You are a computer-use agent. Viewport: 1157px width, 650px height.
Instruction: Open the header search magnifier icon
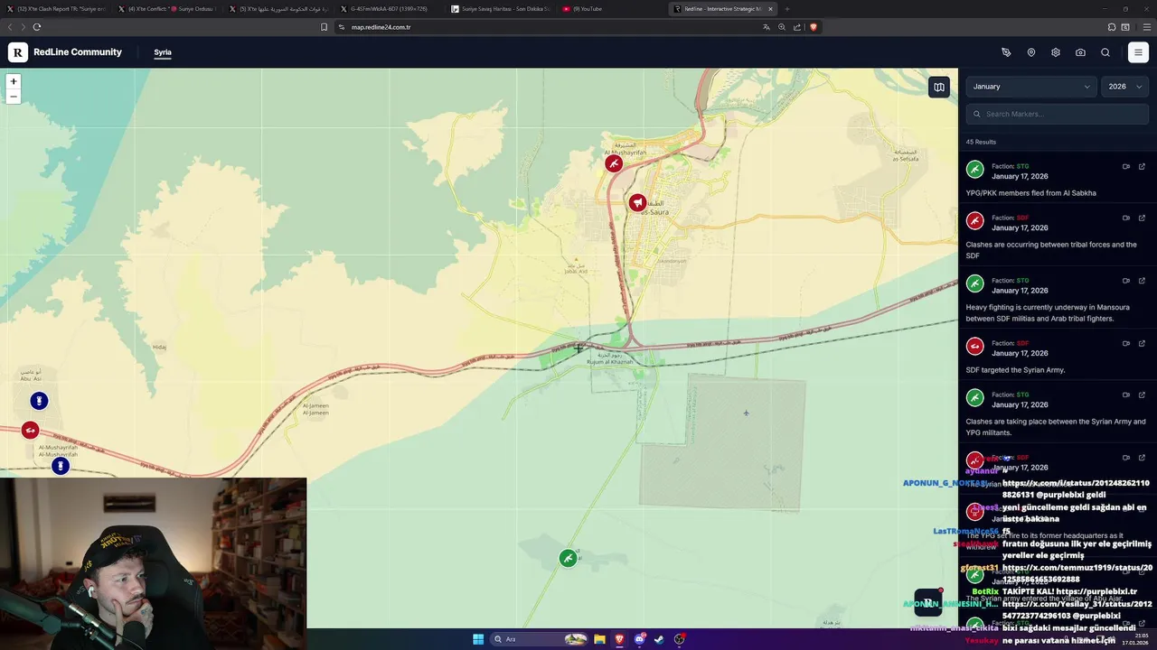click(x=1105, y=52)
